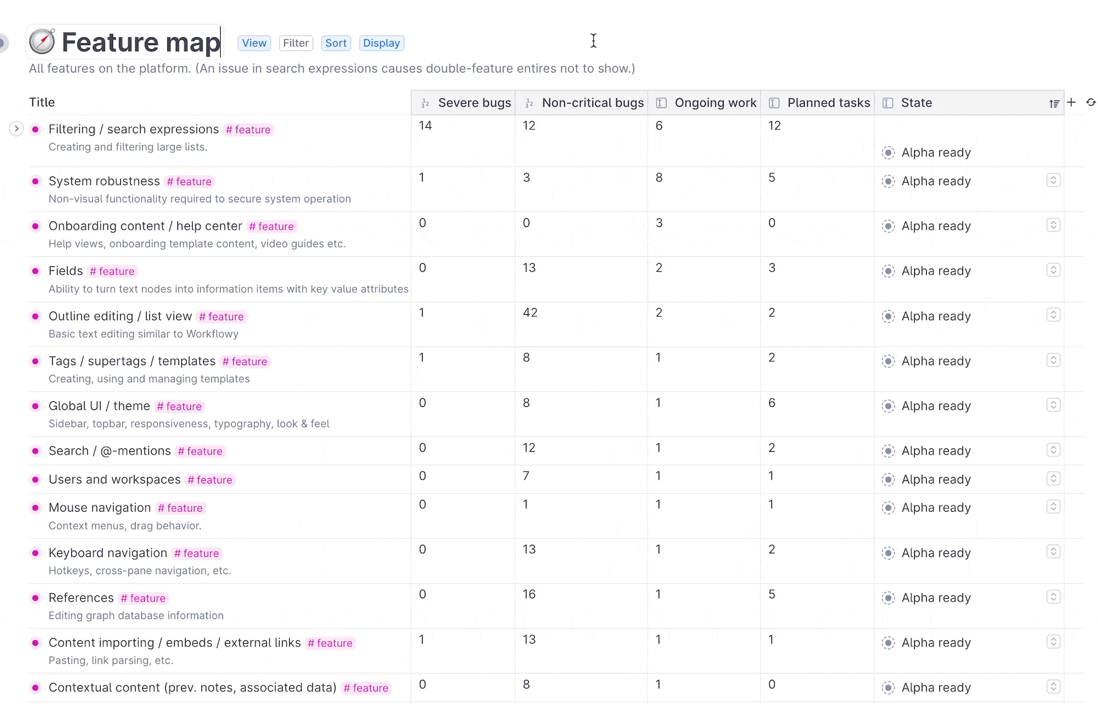The width and height of the screenshot is (1098, 704).
Task: Open the State dropdown for Onboarding content
Action: click(x=1053, y=225)
